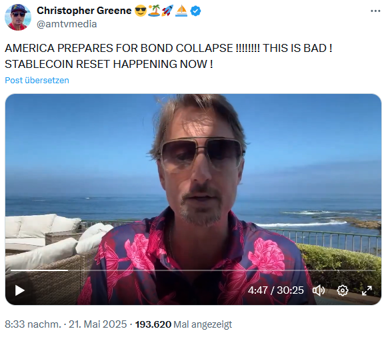Click the sailboat emoji beside the name
The width and height of the screenshot is (386, 337).
click(x=181, y=11)
